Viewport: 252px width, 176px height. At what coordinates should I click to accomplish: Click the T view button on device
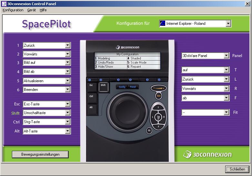tap(158, 107)
